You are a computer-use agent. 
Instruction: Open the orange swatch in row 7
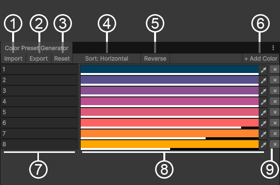(170, 134)
